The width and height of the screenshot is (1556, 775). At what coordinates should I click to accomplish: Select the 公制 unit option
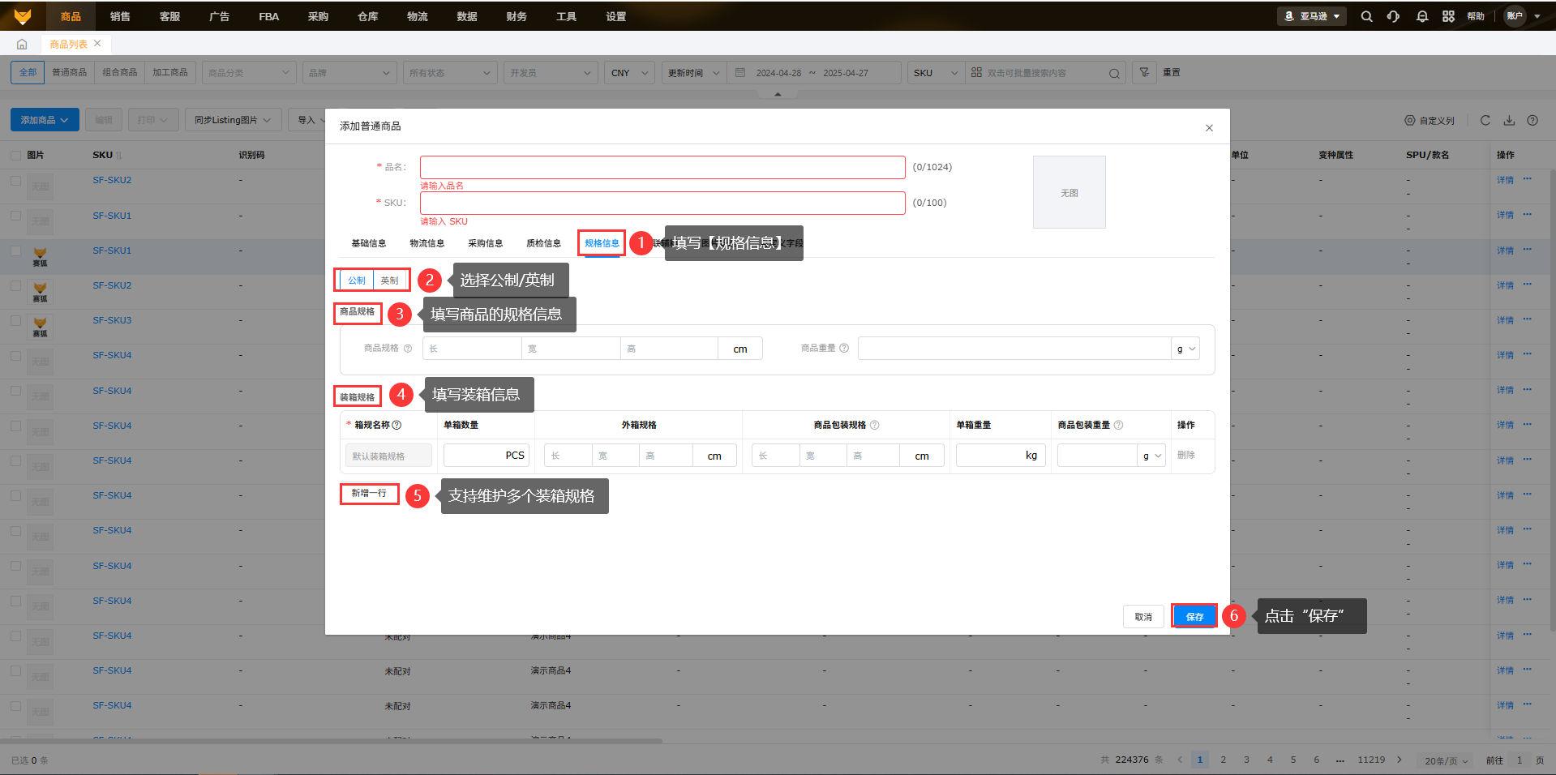click(x=357, y=280)
